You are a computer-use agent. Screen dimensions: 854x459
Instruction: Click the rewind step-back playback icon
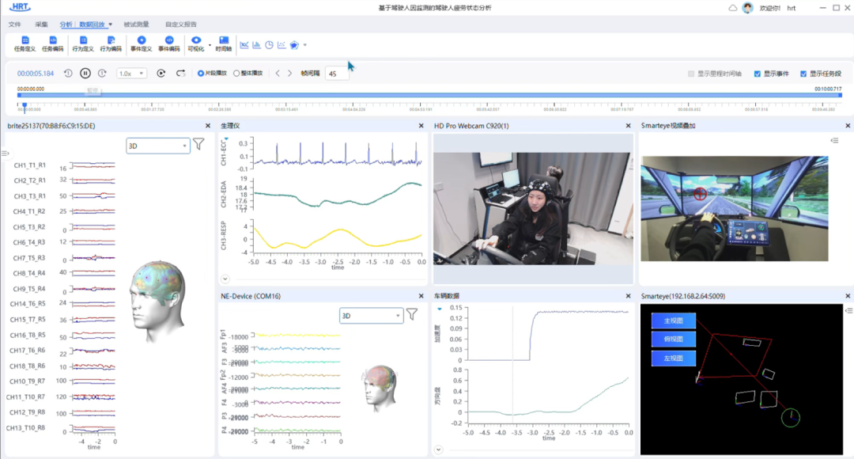coord(68,73)
